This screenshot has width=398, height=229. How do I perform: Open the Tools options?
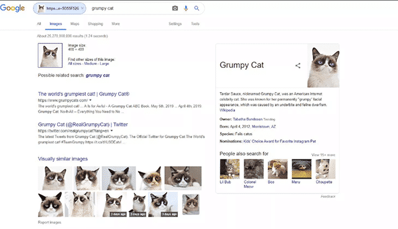click(x=195, y=24)
